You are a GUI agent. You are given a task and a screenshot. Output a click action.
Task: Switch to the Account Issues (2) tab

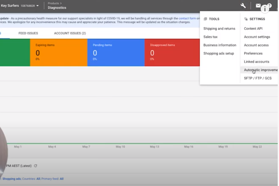tap(70, 33)
